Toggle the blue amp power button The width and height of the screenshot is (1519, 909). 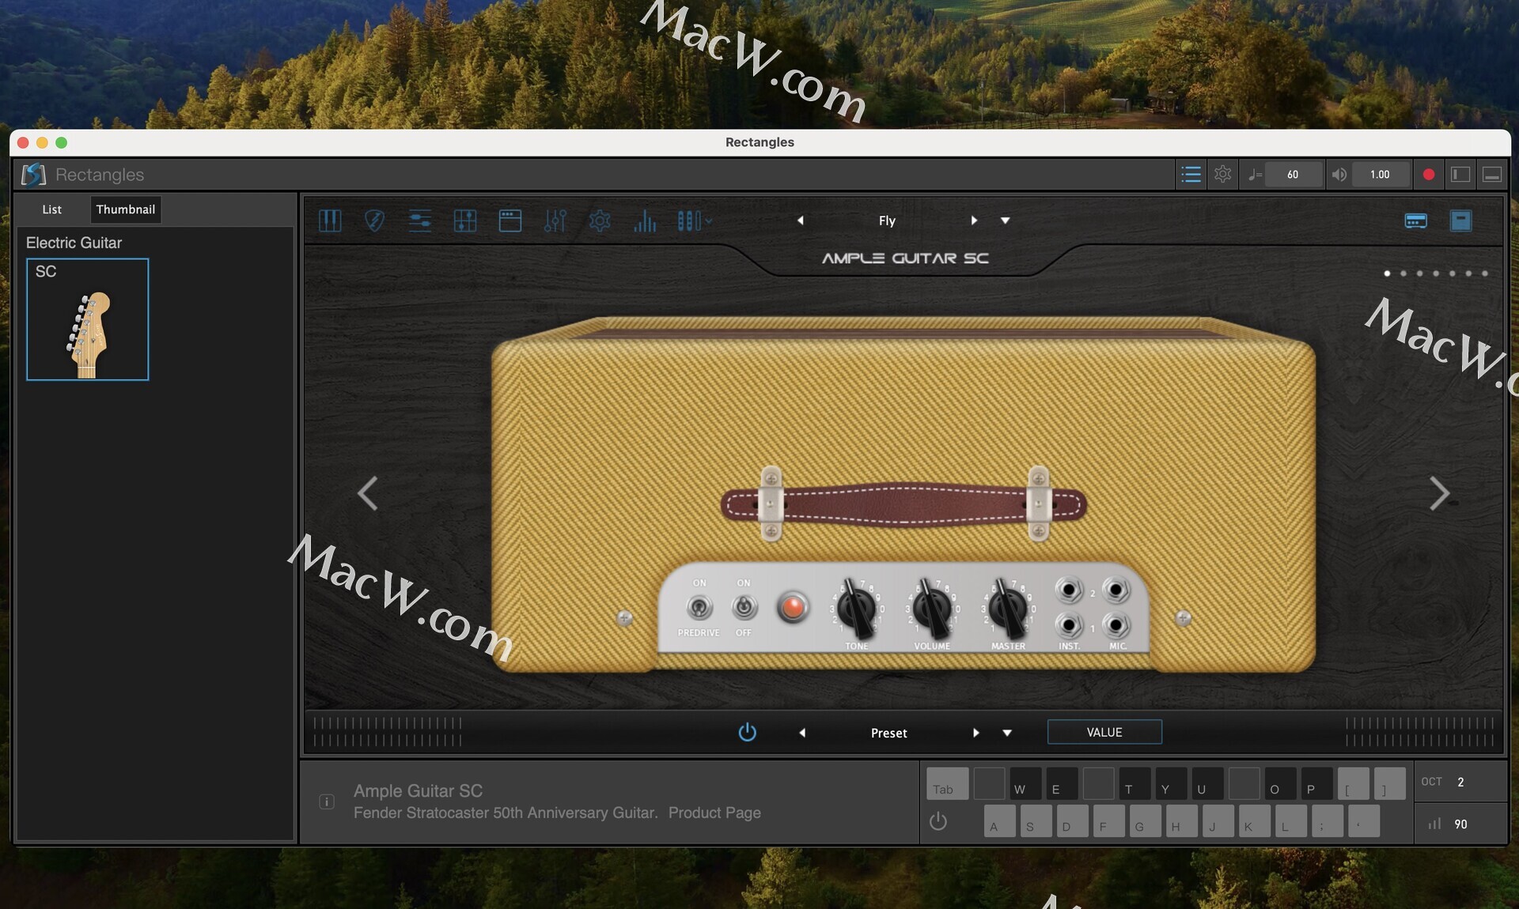click(747, 732)
